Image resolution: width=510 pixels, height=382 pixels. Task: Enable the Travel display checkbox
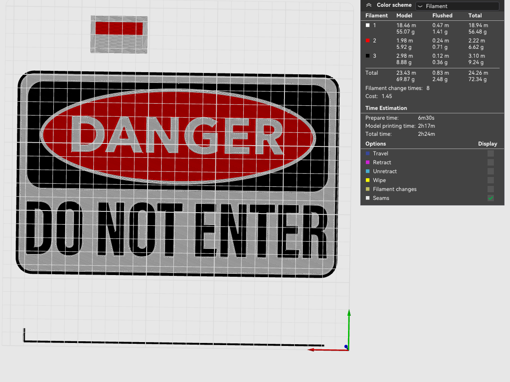pos(490,153)
